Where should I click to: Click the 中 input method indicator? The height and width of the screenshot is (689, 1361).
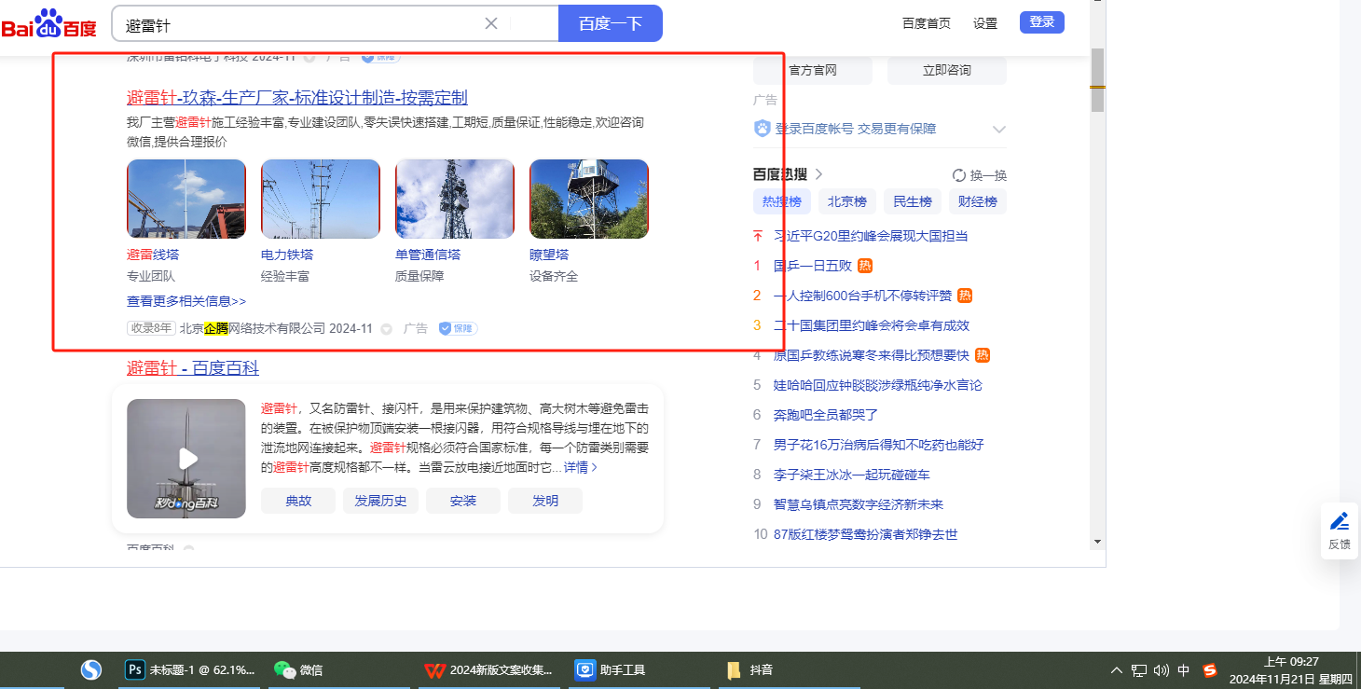pos(1184,670)
